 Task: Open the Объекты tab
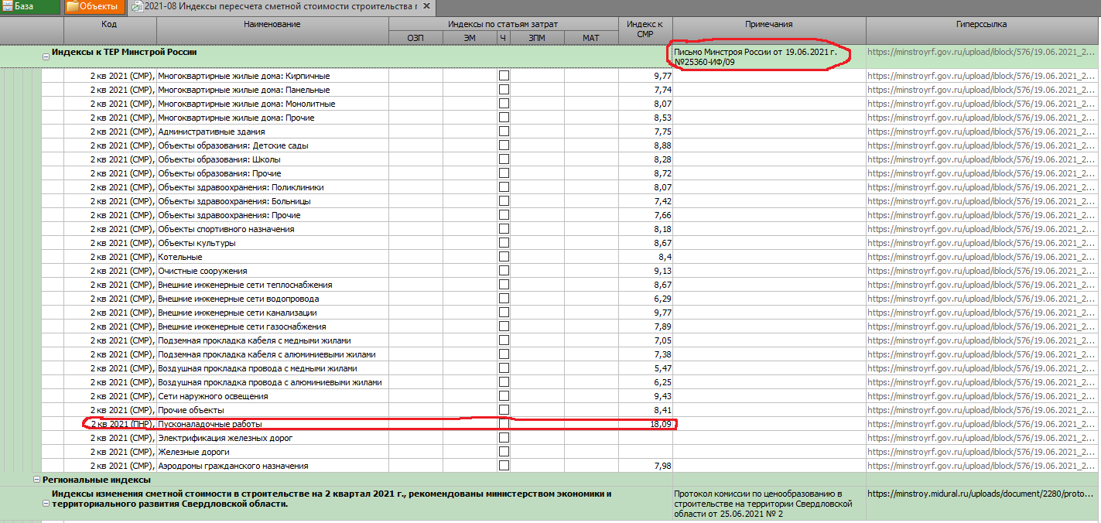point(93,7)
